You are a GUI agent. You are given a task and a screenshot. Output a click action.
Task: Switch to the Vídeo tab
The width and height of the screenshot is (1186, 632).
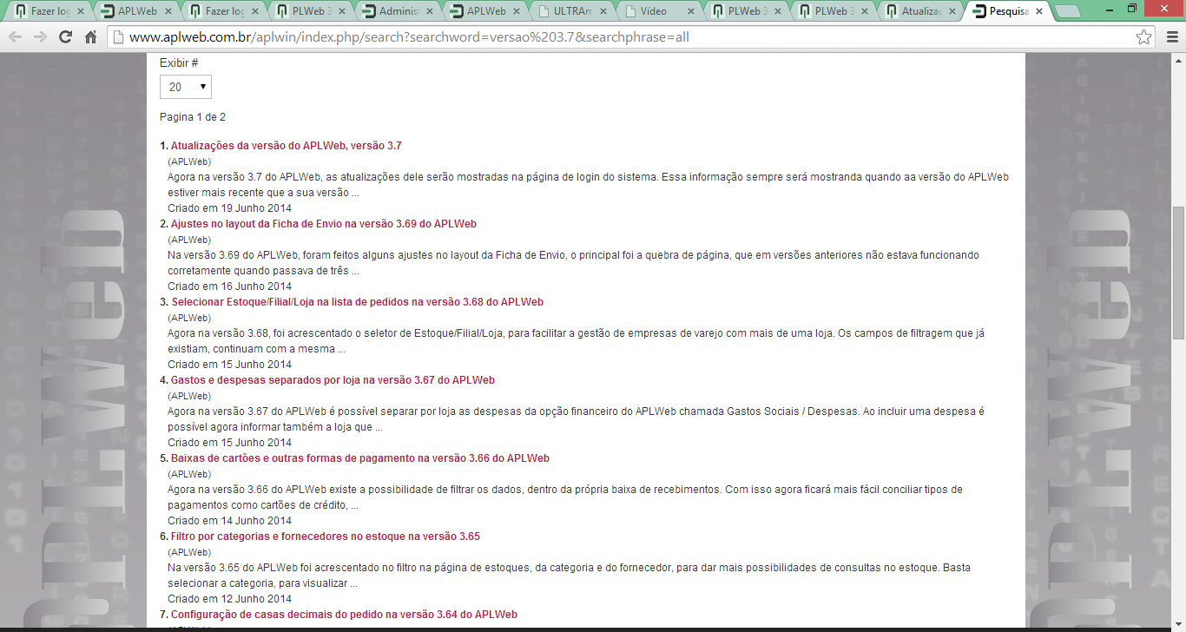coord(659,11)
